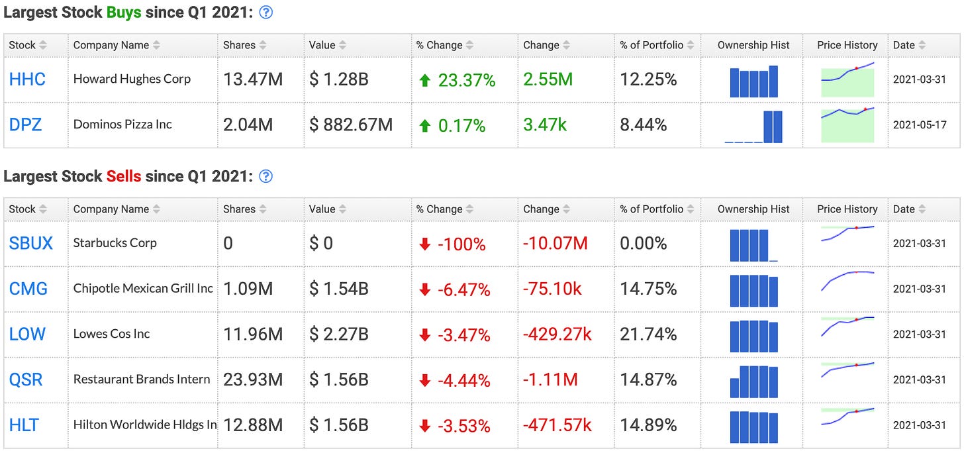
Task: View CMG ownership history bar chart
Action: pos(753,290)
